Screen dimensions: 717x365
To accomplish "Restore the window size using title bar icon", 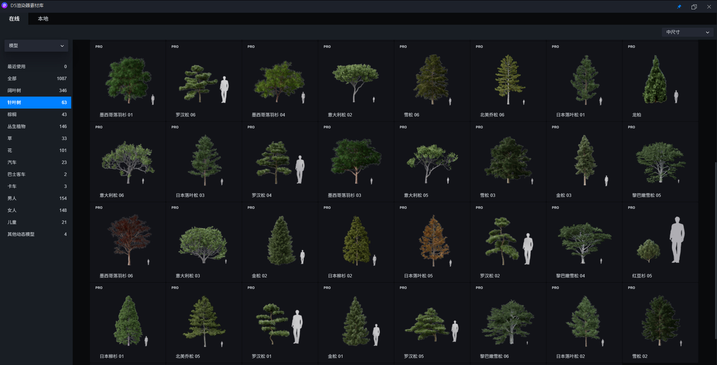I will tap(694, 7).
